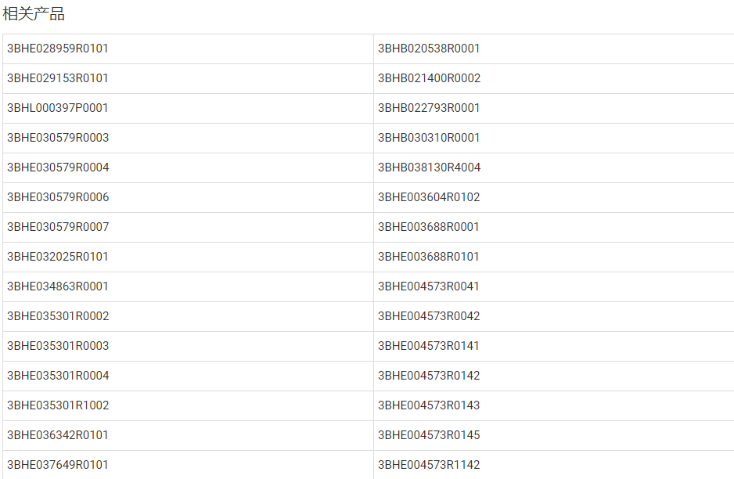Click related item 3BHE003688R0001

429,227
